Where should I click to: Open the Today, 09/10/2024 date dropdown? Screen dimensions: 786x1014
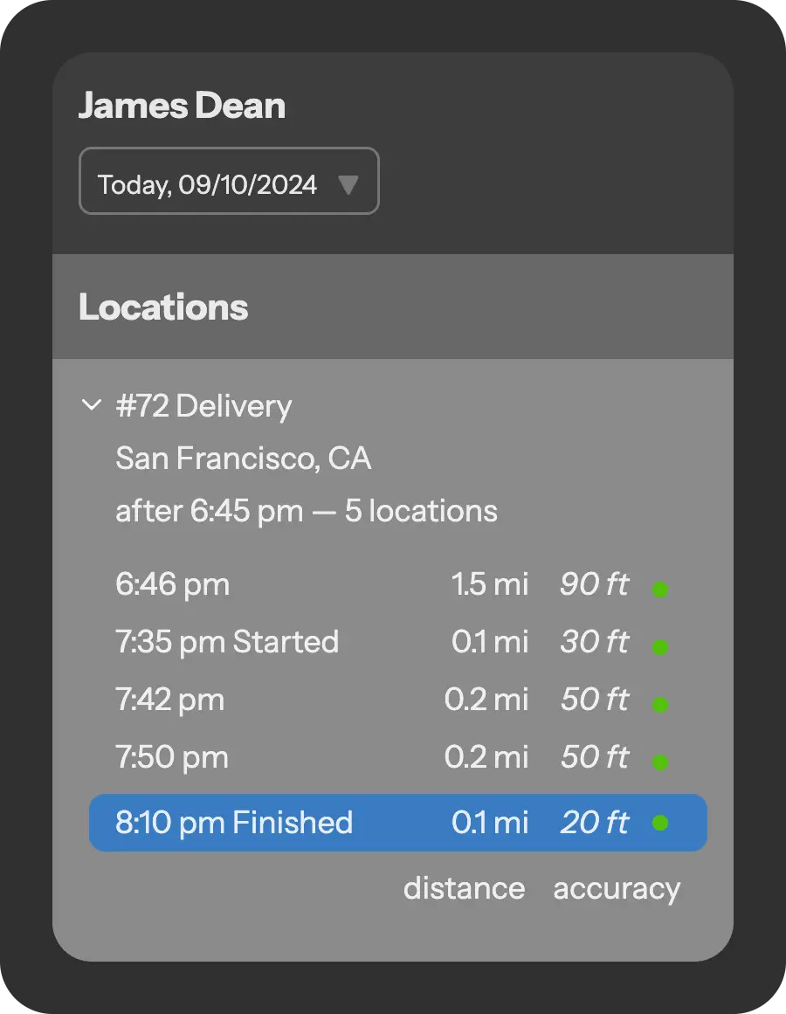tap(229, 181)
